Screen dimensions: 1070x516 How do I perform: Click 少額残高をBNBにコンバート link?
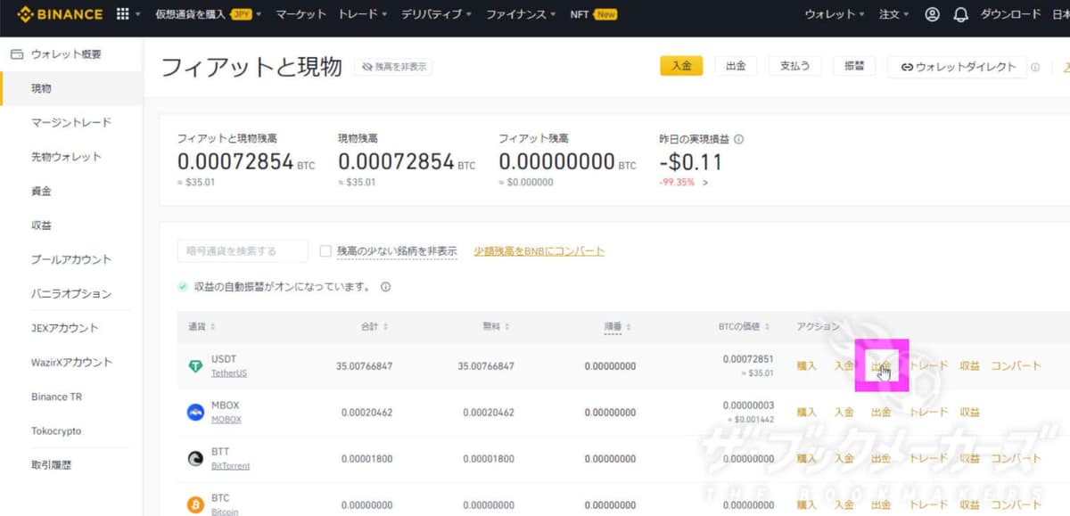[539, 251]
